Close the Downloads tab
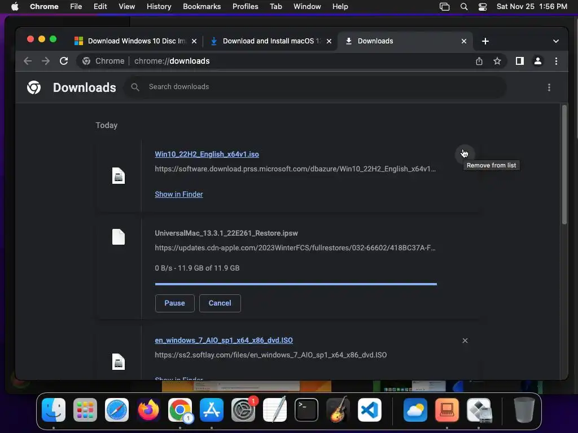Viewport: 578px width, 433px height. coord(464,41)
